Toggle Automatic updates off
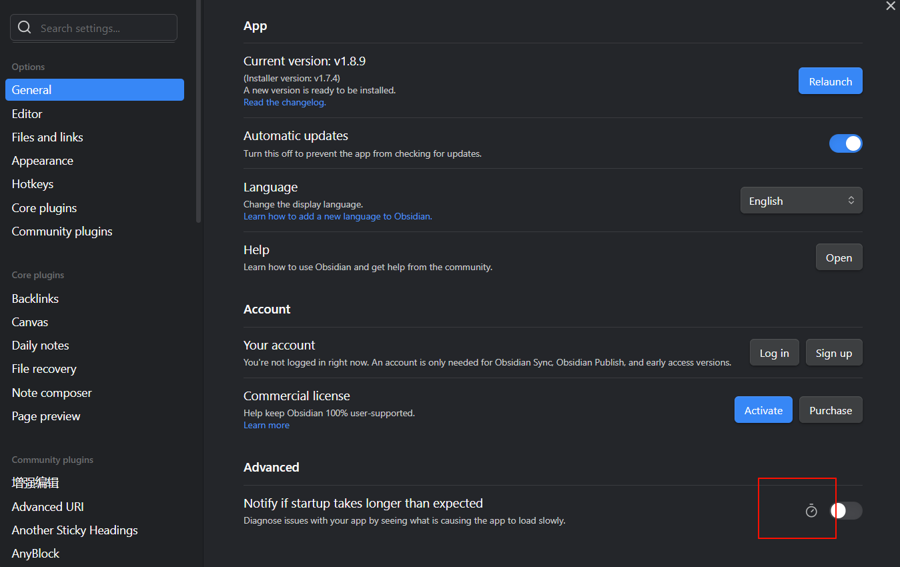 point(846,143)
